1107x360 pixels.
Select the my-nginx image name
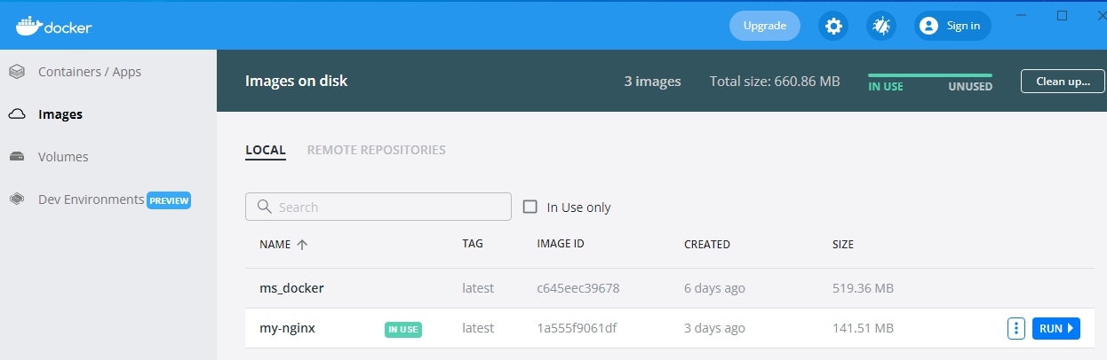287,328
